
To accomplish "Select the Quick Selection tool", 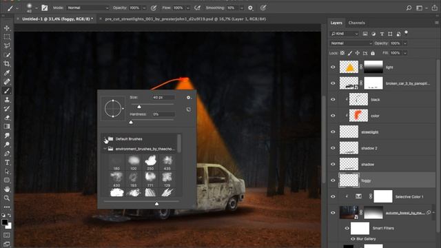I will pos(7,55).
